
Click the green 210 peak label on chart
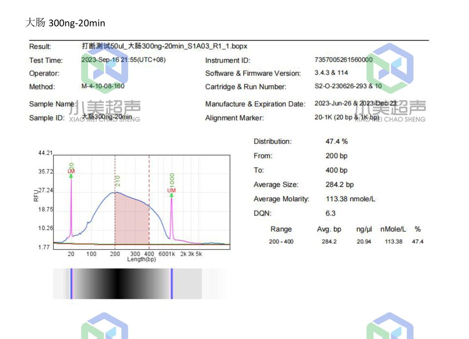[118, 181]
